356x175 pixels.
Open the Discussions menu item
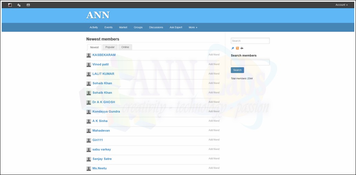[x=156, y=28]
